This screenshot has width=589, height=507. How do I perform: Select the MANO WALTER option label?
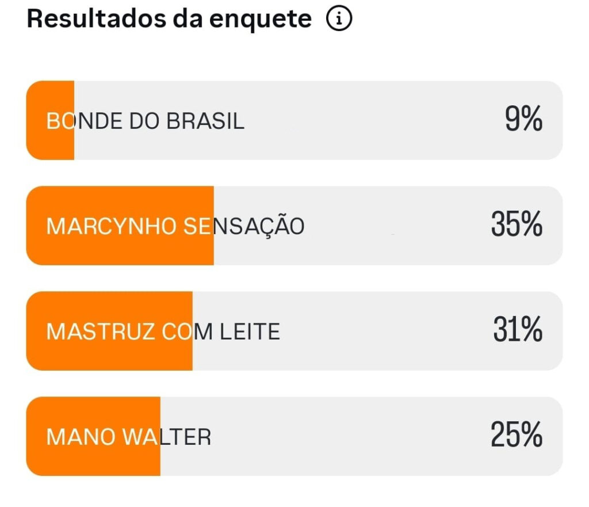tap(128, 437)
